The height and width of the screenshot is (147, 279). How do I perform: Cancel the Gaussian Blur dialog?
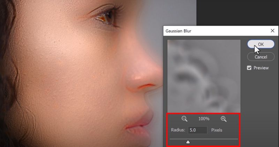261,57
